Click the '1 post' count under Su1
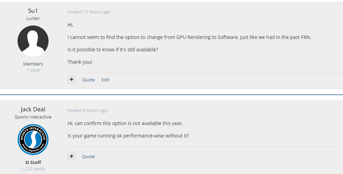The height and width of the screenshot is (174, 343). pyautogui.click(x=33, y=70)
